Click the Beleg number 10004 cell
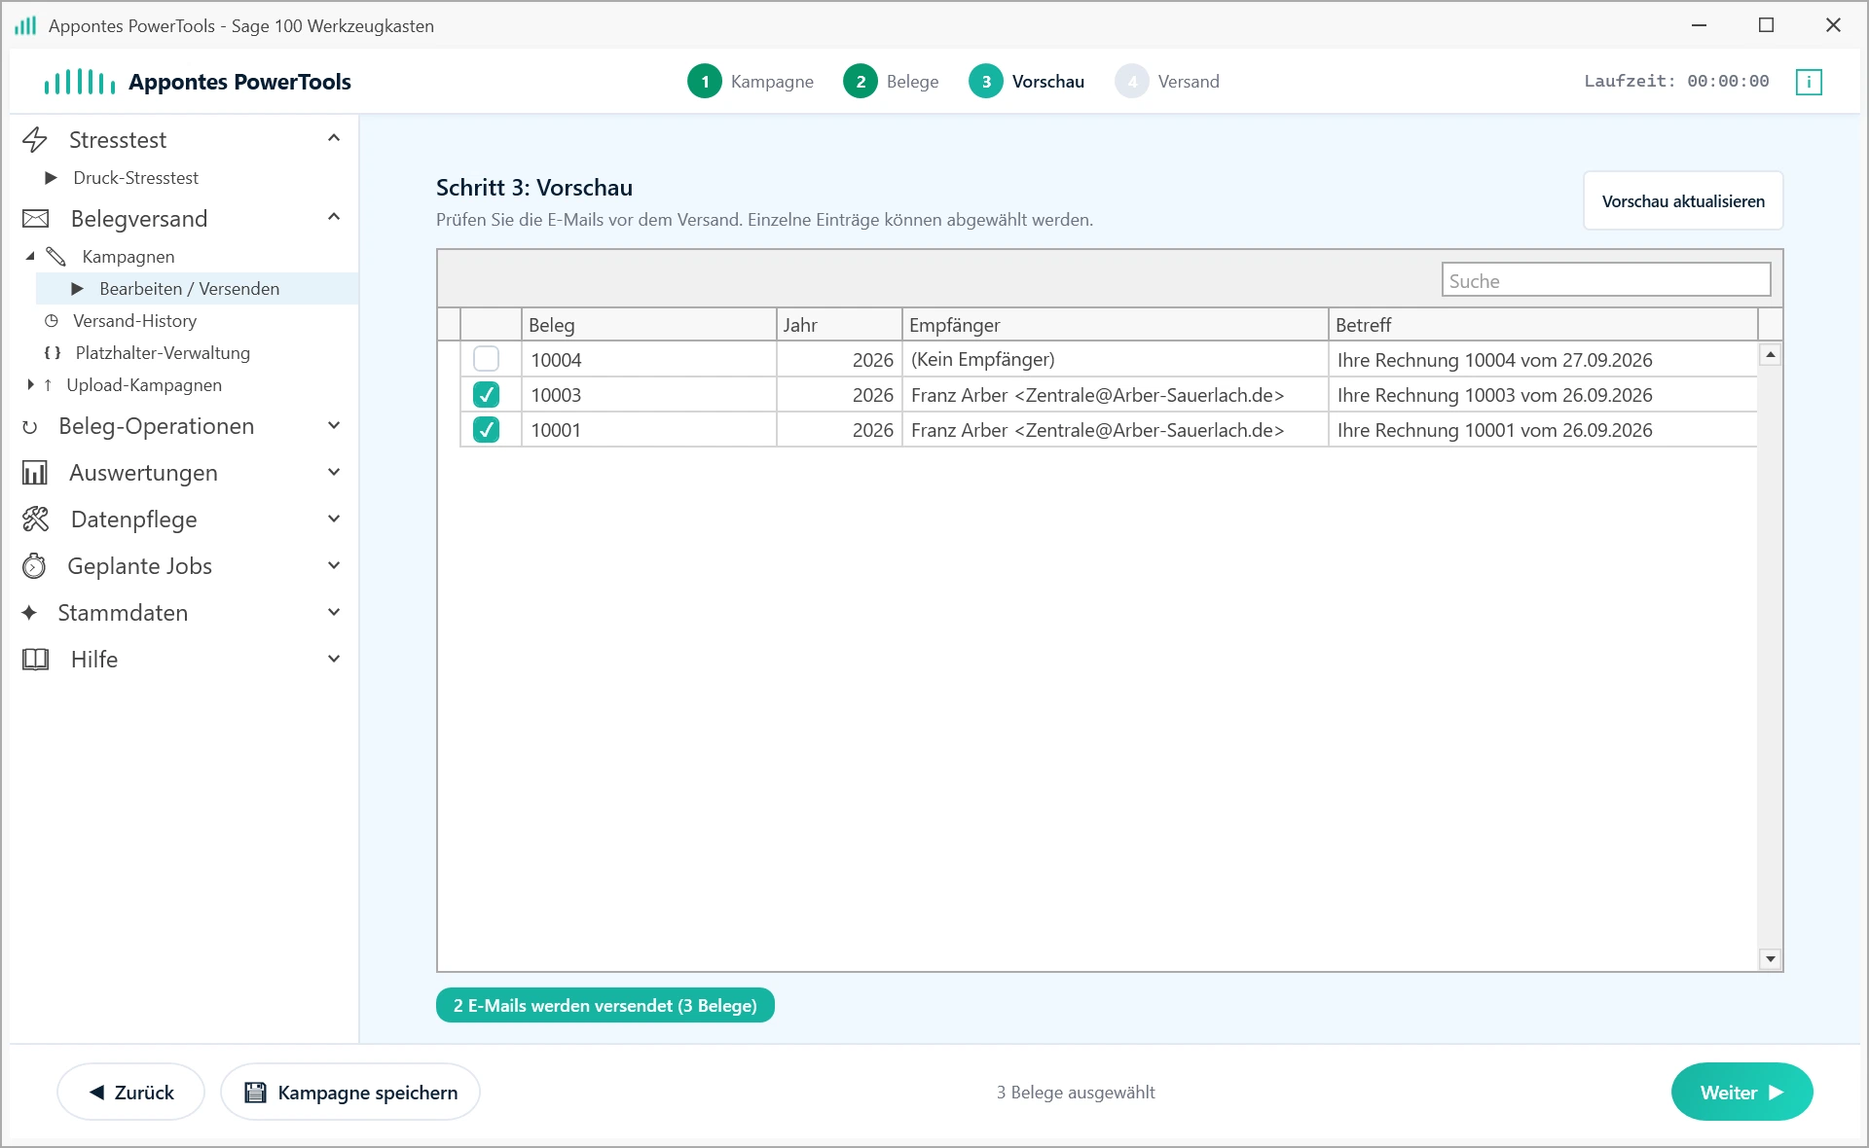Viewport: 1869px width, 1148px height. [648, 359]
